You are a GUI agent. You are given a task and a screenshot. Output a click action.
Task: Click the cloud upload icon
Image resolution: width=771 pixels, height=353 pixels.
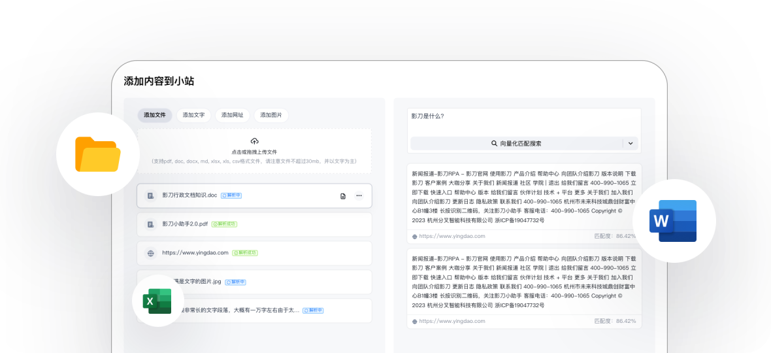(254, 141)
